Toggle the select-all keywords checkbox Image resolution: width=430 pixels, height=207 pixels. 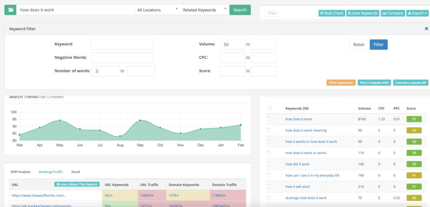click(x=270, y=109)
